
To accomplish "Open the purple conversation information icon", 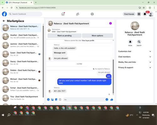I will click(111, 23).
